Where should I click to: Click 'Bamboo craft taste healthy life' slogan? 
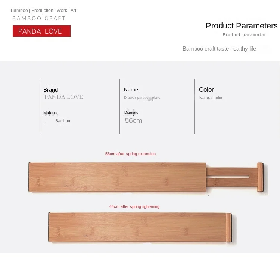point(219,49)
